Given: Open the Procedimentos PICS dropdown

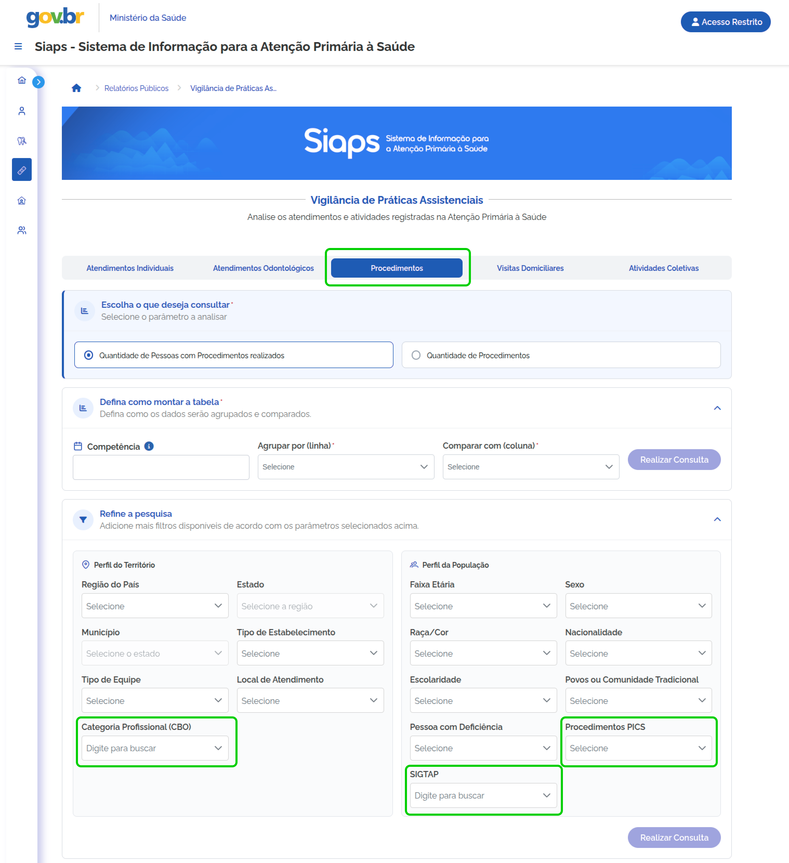Looking at the screenshot, I should (638, 748).
